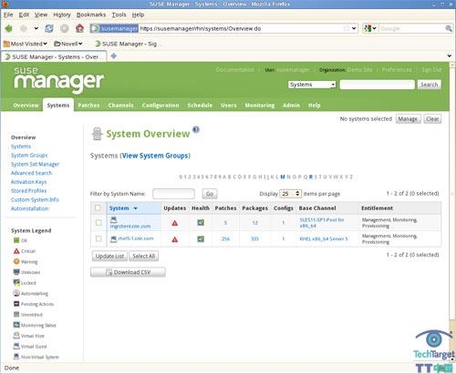Reload the page with refresh icon

click(x=49, y=28)
